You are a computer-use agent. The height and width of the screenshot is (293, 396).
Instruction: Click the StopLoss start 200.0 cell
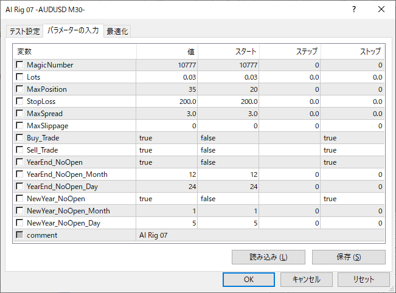point(228,101)
